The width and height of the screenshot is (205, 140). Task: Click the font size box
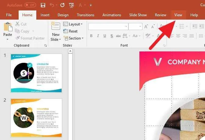135,27
